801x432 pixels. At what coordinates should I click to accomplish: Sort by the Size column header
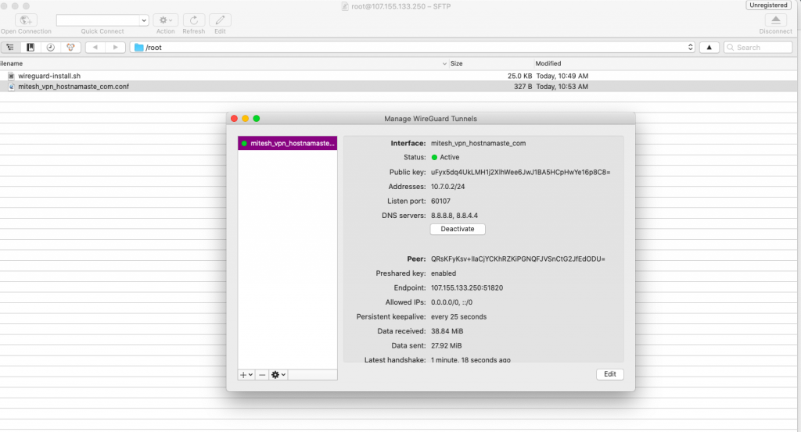point(490,63)
